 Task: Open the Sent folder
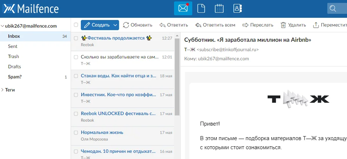[x=13, y=46]
